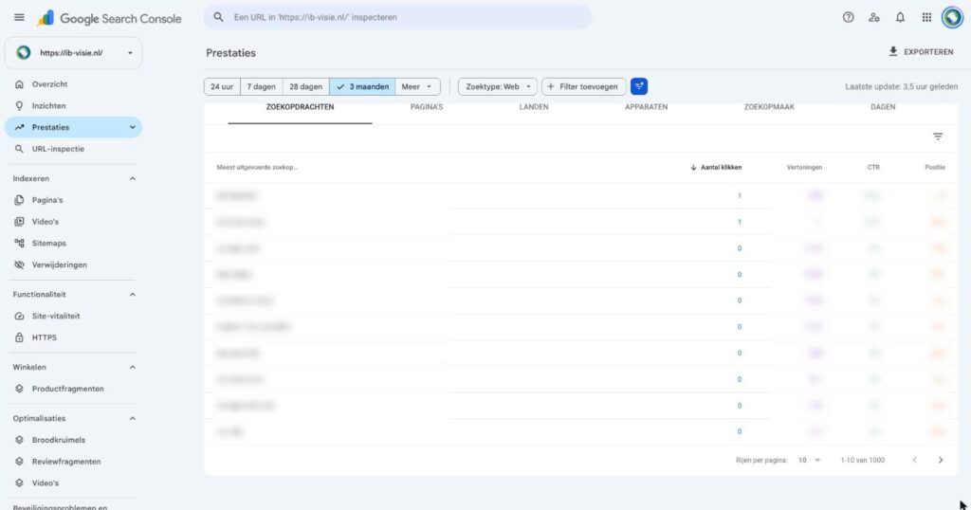Collapse the Winkelen section
971x510 pixels.
(x=132, y=367)
